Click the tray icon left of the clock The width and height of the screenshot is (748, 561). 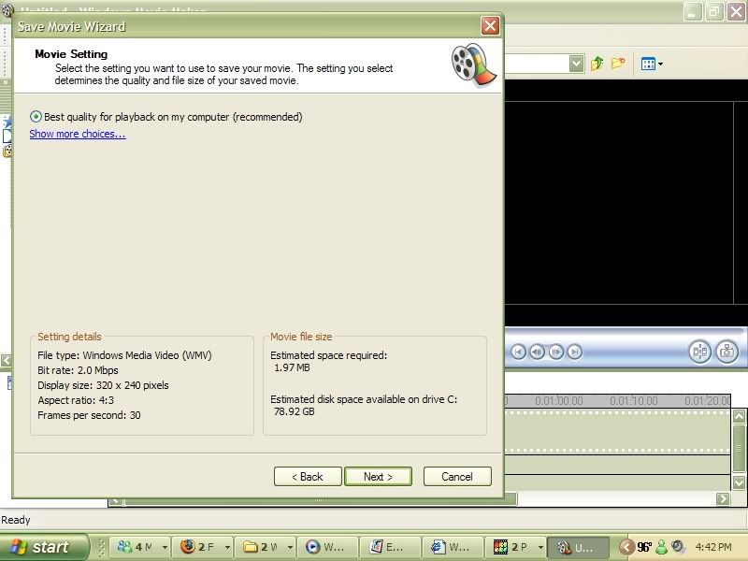677,546
